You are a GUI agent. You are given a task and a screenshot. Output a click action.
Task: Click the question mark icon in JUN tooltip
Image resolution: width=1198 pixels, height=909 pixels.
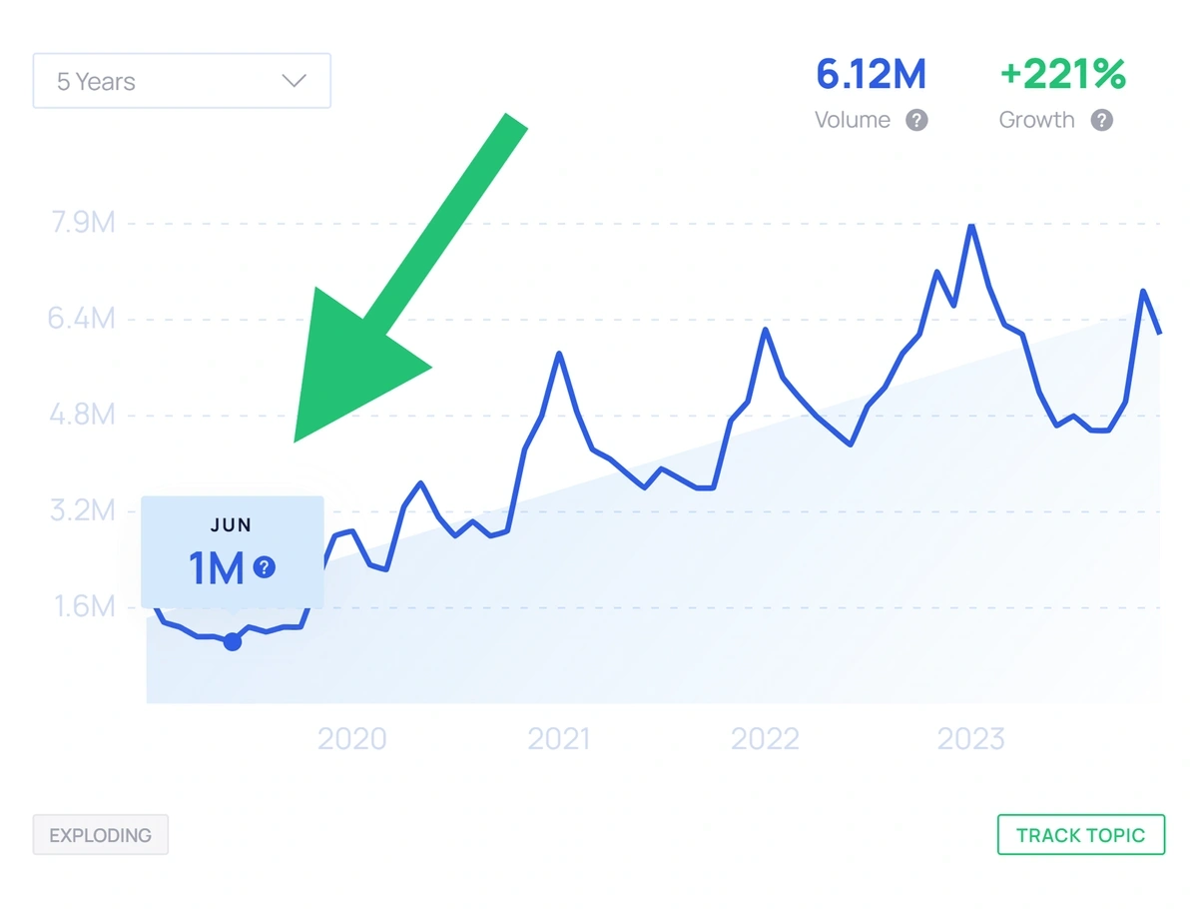(264, 567)
